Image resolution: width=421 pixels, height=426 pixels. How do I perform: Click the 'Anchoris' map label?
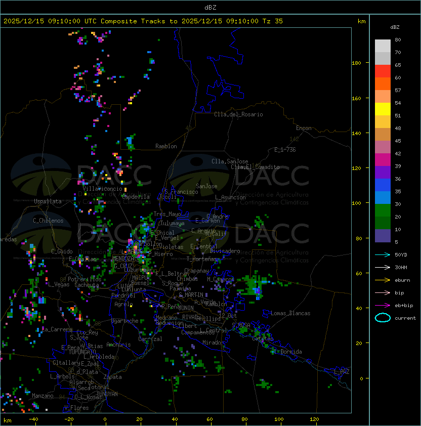pyautogui.click(x=118, y=345)
